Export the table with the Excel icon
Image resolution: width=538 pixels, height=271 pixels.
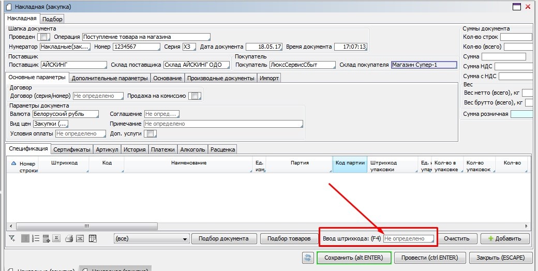[x=80, y=238]
